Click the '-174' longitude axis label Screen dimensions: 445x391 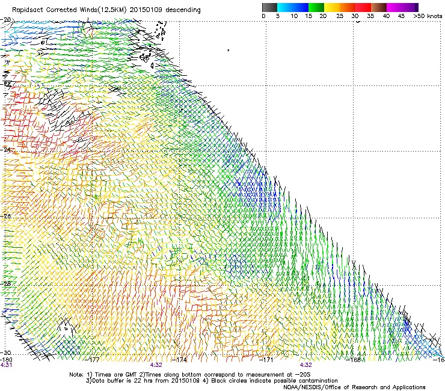(x=180, y=360)
